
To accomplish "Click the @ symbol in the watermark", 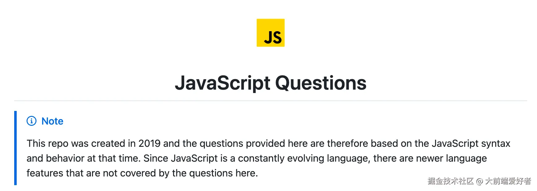I will click(479, 181).
